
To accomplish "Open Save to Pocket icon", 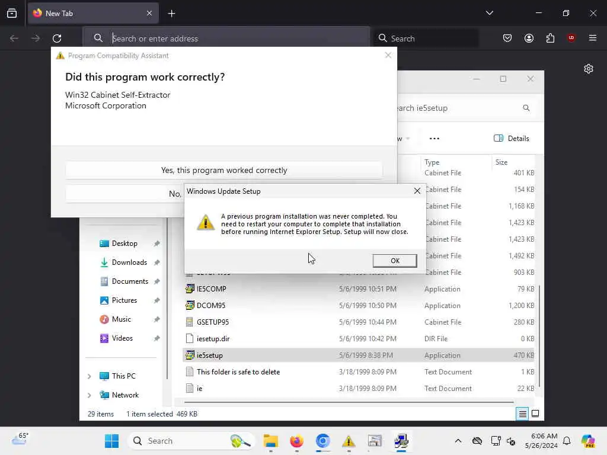I will click(507, 38).
